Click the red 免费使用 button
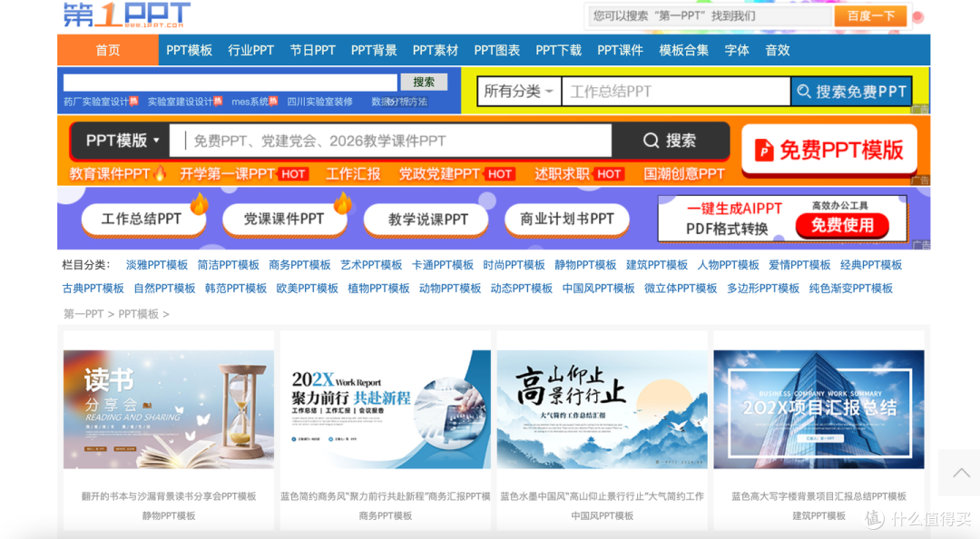Image resolution: width=980 pixels, height=539 pixels. click(x=842, y=225)
